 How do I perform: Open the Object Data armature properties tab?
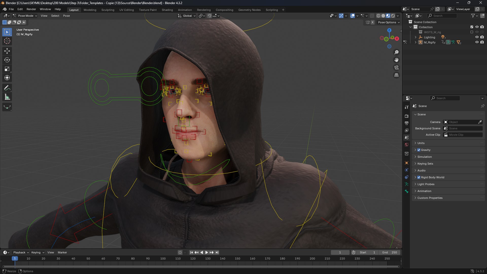point(407,184)
